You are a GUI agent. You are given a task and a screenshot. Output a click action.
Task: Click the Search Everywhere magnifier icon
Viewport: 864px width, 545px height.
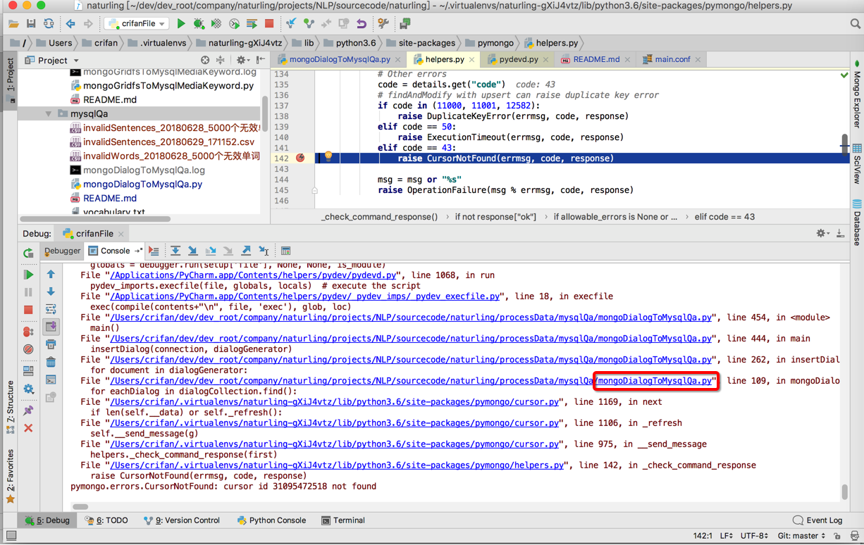pos(855,23)
